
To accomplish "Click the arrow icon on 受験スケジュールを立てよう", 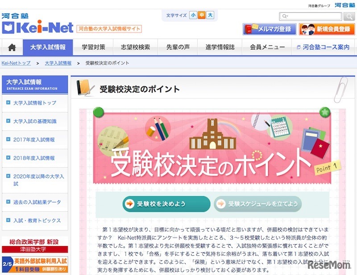I will [x=221, y=204].
